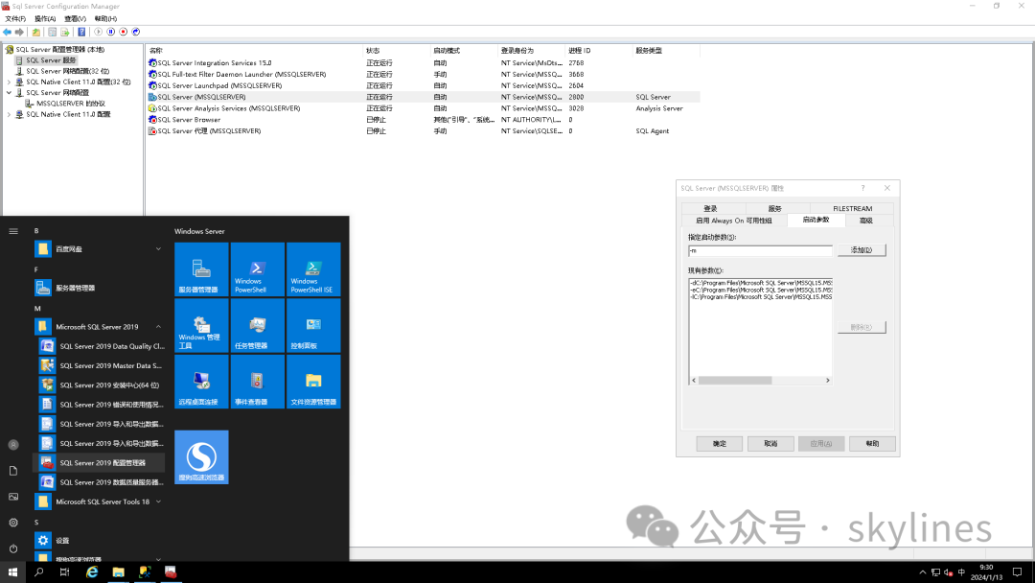Click the Show/Hide console tree toolbar icon
1035x583 pixels.
[x=52, y=32]
